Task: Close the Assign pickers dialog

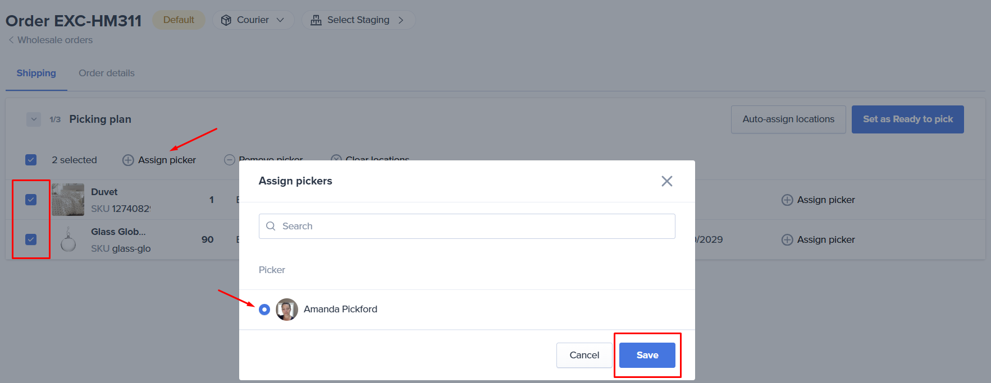Action: (666, 181)
